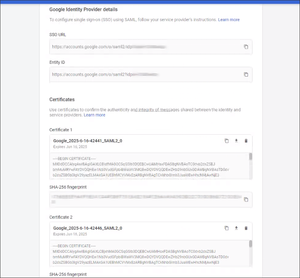Click Certificate 1 expiry date text
The width and height of the screenshot is (300, 278).
point(70,147)
